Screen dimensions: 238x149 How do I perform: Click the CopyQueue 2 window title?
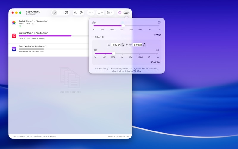pos(33,12)
